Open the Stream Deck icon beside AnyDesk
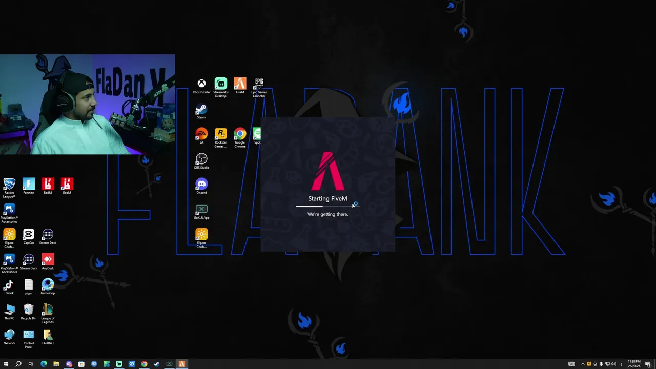The height and width of the screenshot is (369, 656). click(x=28, y=261)
